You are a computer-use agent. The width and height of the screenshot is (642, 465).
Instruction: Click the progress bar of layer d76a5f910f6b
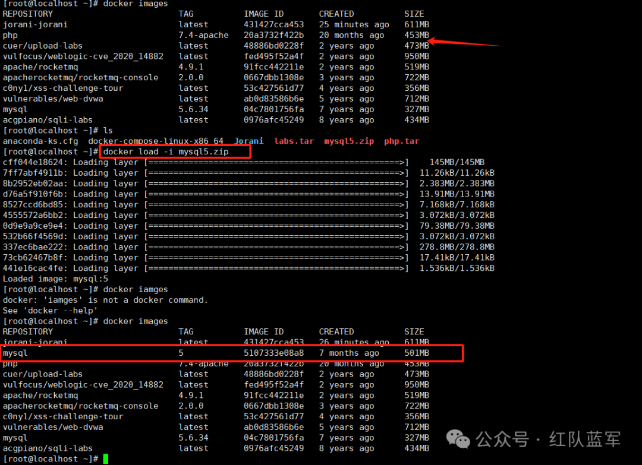coord(276,194)
